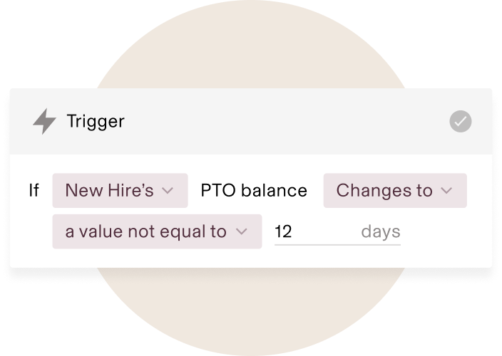Expand the chevron beside New Hire's
502x356 pixels.
168,191
